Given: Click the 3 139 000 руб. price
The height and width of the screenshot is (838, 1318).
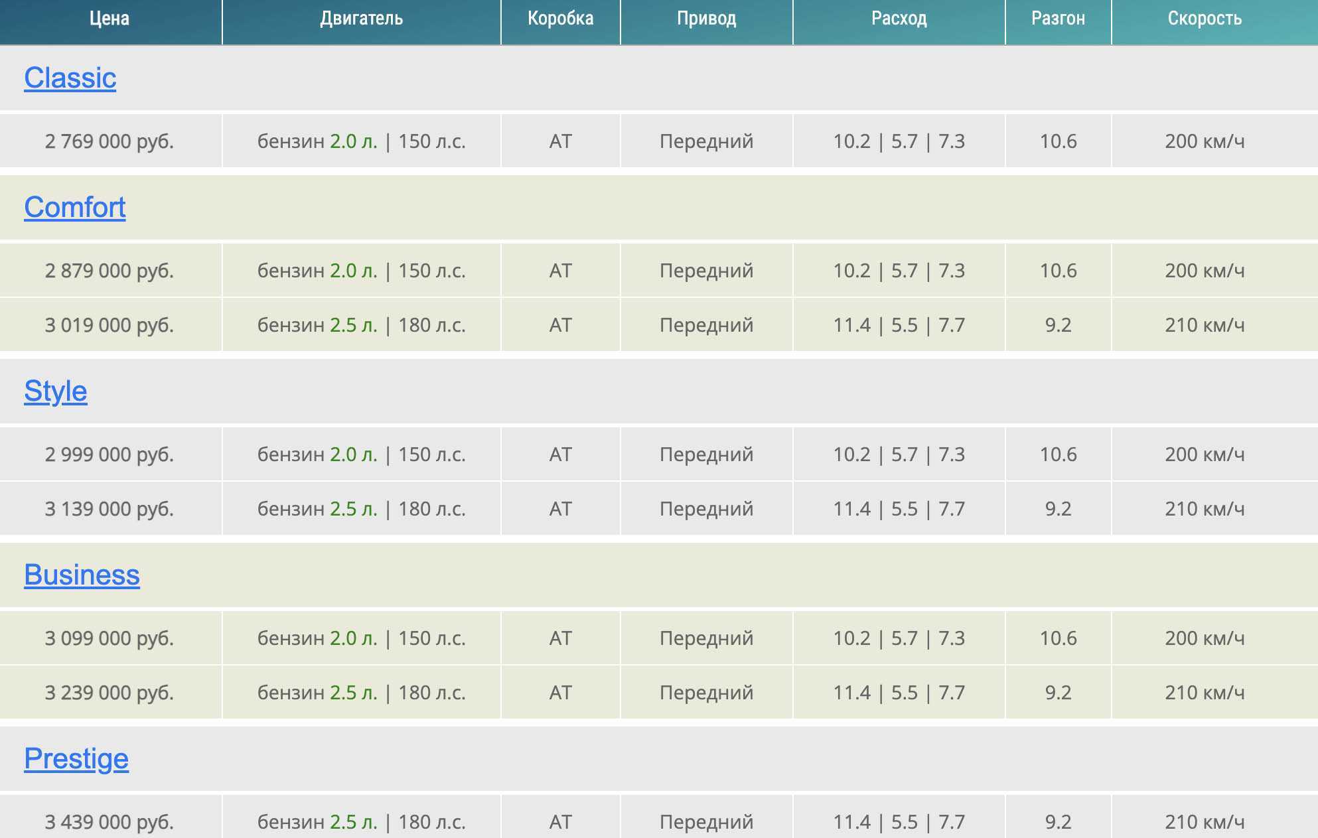Looking at the screenshot, I should point(110,509).
